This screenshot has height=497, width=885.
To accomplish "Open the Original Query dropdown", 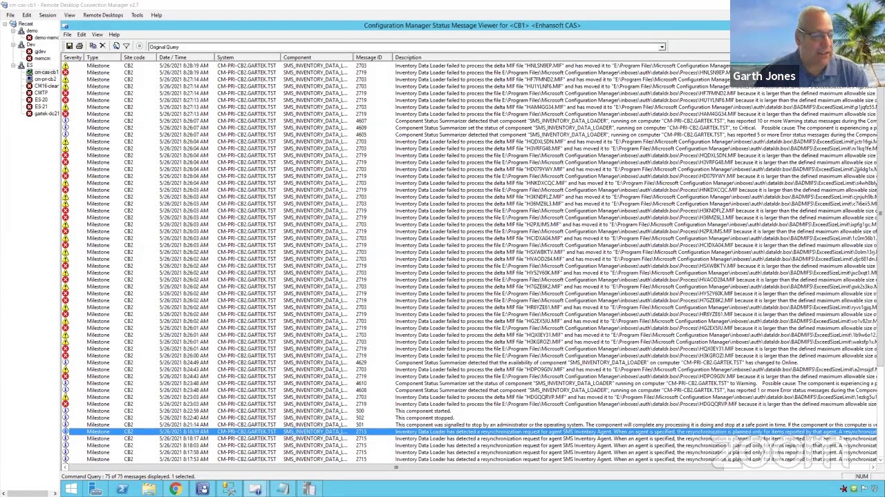I will 662,47.
